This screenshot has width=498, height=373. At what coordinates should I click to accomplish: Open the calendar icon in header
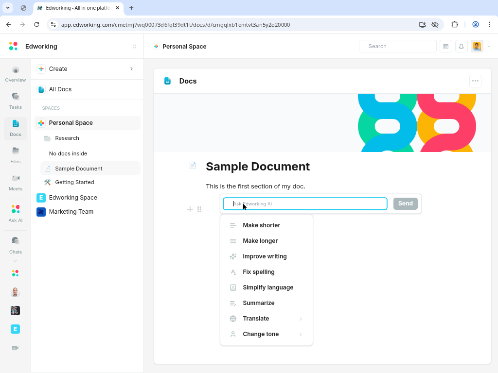[x=445, y=46]
